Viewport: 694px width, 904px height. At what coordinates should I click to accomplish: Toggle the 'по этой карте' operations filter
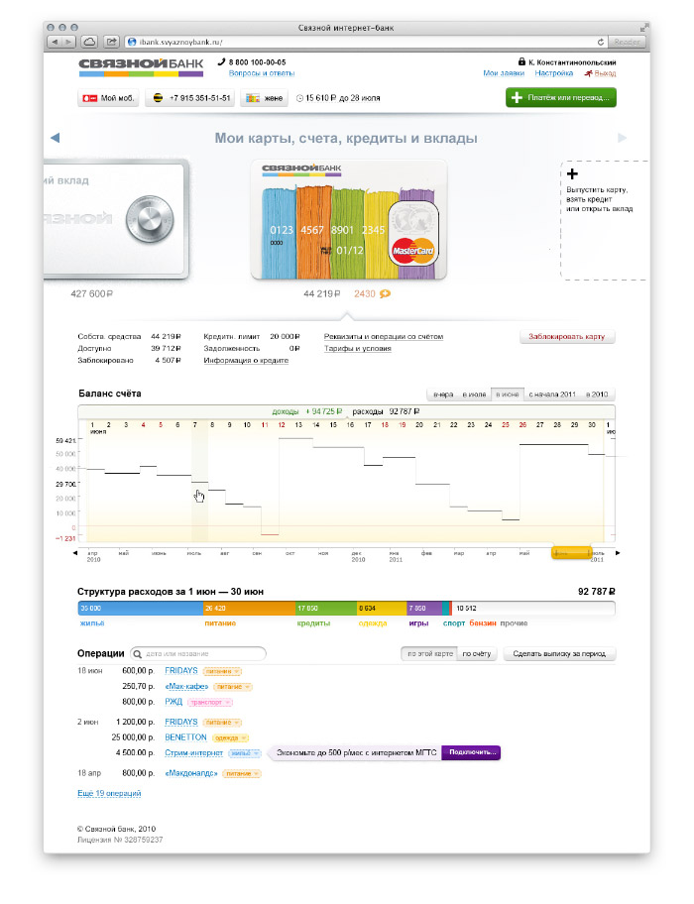428,654
